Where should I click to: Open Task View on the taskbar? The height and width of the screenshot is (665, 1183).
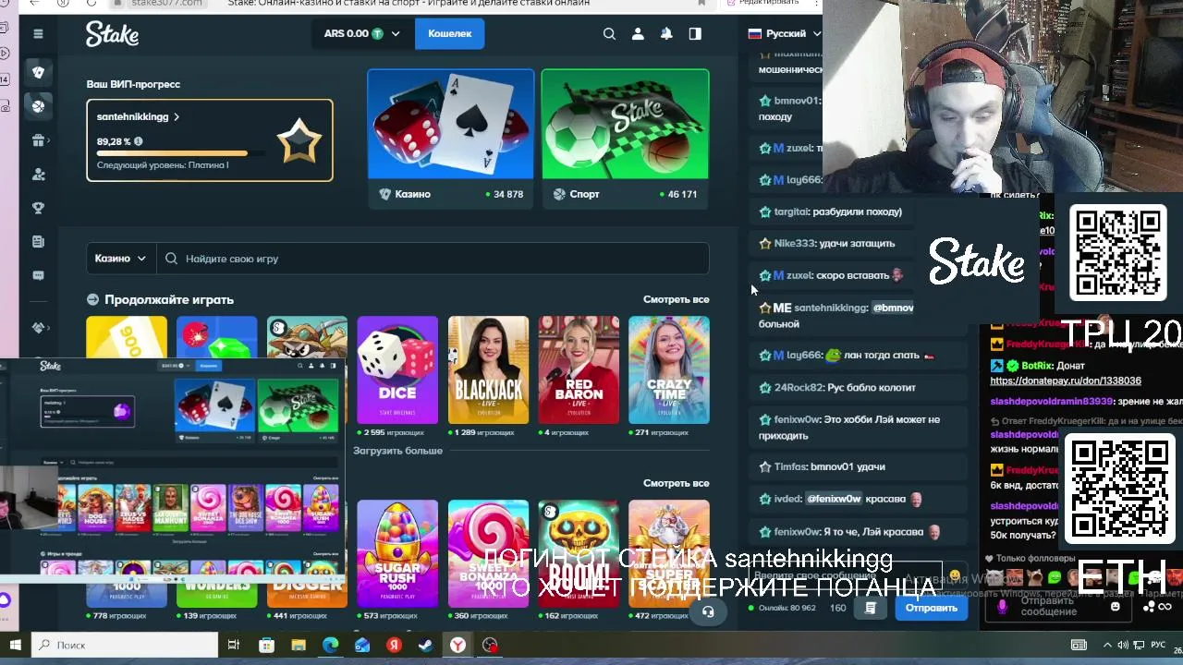point(234,645)
